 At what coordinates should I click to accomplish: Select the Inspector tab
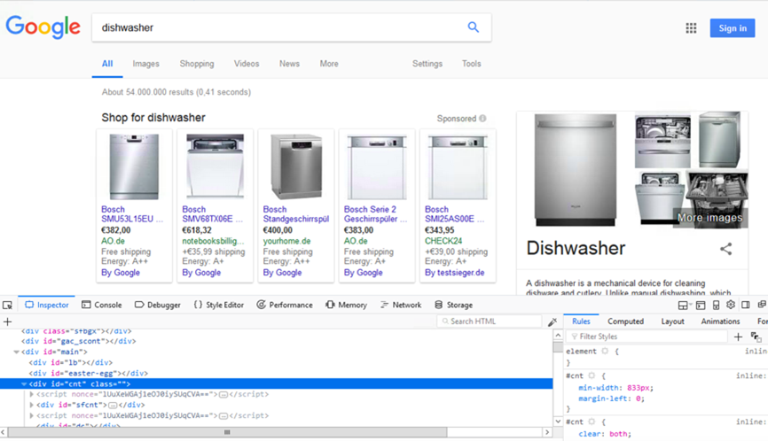pyautogui.click(x=47, y=306)
